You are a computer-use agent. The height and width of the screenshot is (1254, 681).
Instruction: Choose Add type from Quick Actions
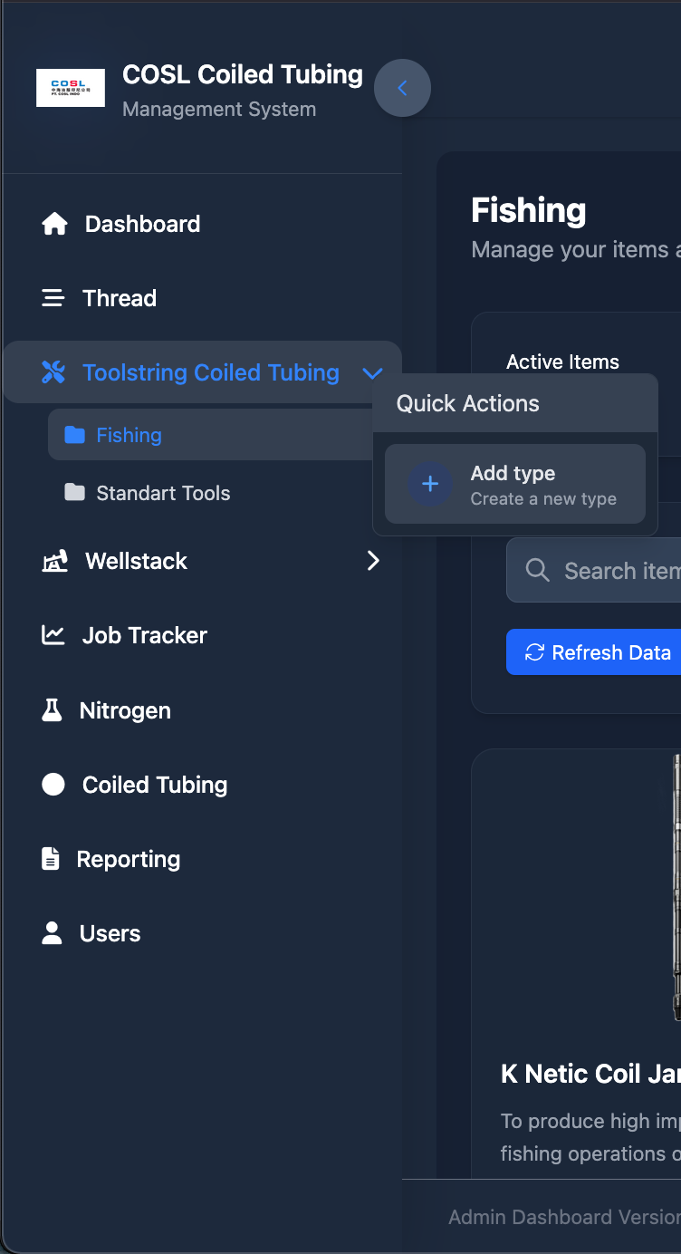pos(513,483)
